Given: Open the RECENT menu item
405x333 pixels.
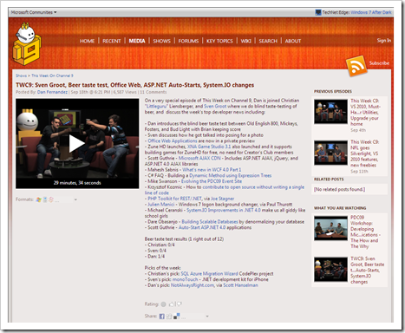Looking at the screenshot, I should coord(112,41).
